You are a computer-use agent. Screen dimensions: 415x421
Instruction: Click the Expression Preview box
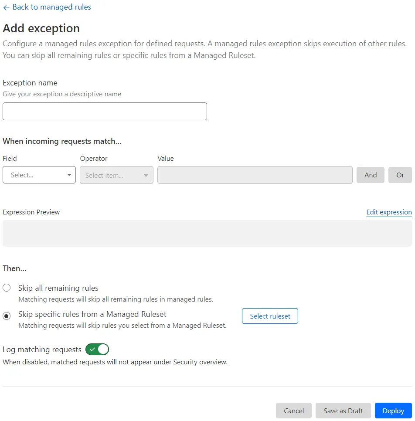click(x=207, y=234)
